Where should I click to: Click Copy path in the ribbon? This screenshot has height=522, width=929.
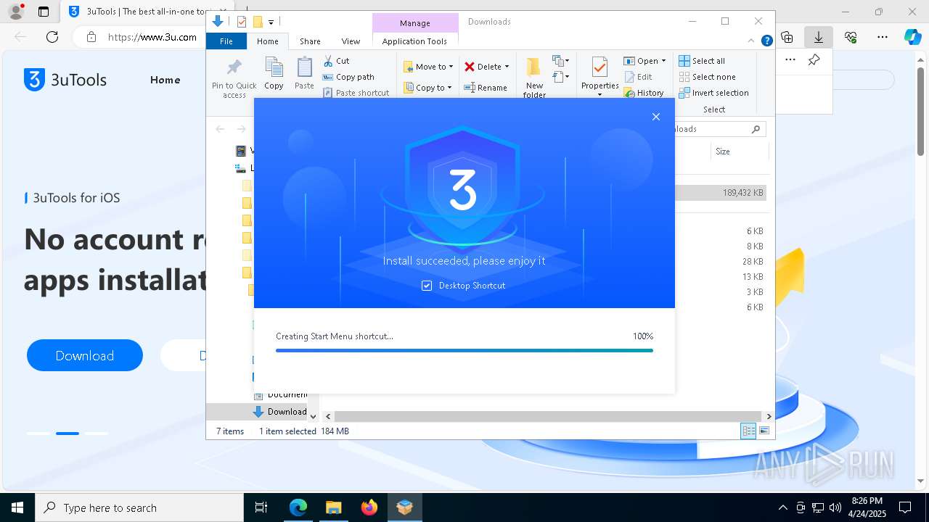(x=348, y=77)
